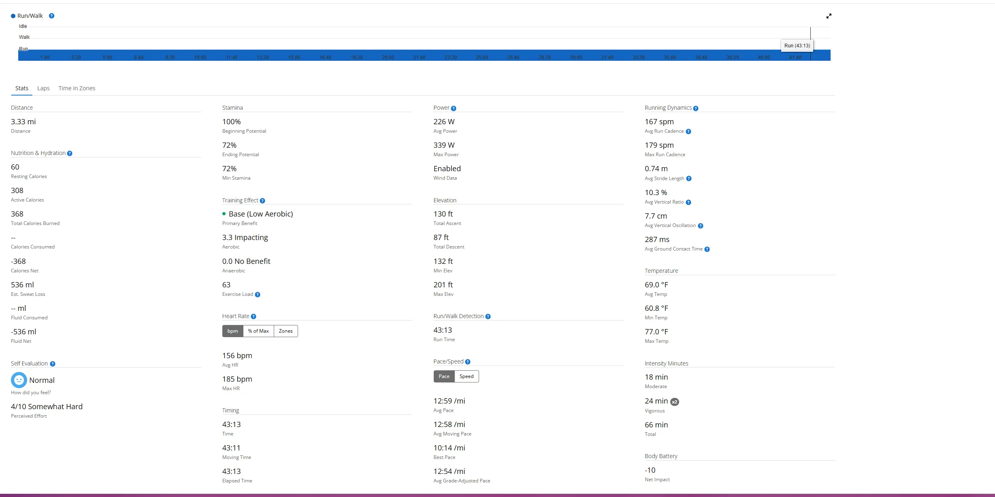Open the Nutrition & Hydration help icon
Image resolution: width=995 pixels, height=497 pixels.
70,153
